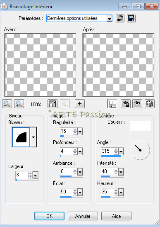This screenshot has height=227, width=160.
Task: Zoom in the preview with plus magnifier
Action: 19,104
